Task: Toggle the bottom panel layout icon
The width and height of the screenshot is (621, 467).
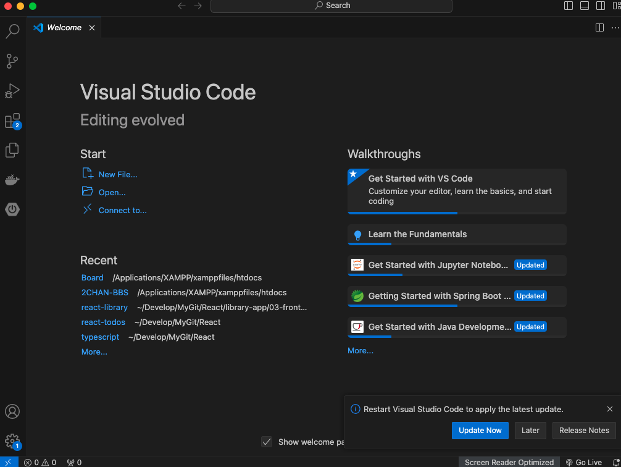Action: point(584,6)
